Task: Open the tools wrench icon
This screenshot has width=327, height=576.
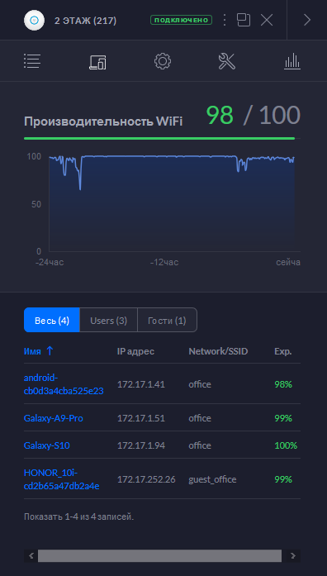Action: coord(227,61)
